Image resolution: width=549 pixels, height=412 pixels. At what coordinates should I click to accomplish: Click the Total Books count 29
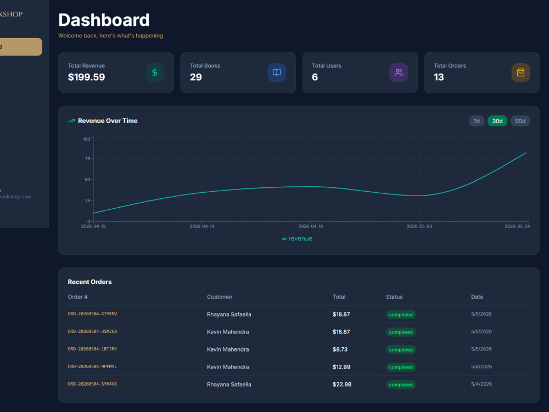[x=196, y=77]
